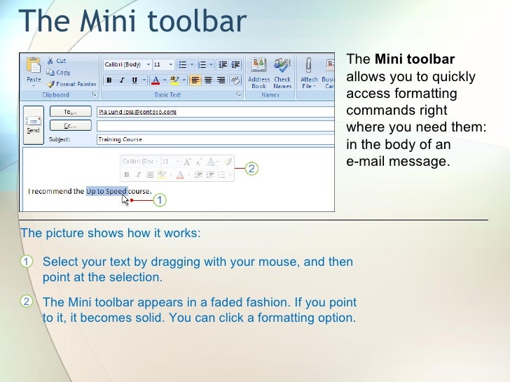Click the Copy command in Clipboard group

(x=58, y=73)
